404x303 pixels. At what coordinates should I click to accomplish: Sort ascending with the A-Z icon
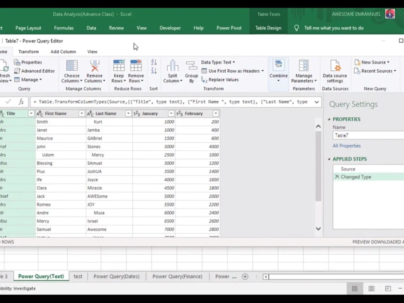154,62
